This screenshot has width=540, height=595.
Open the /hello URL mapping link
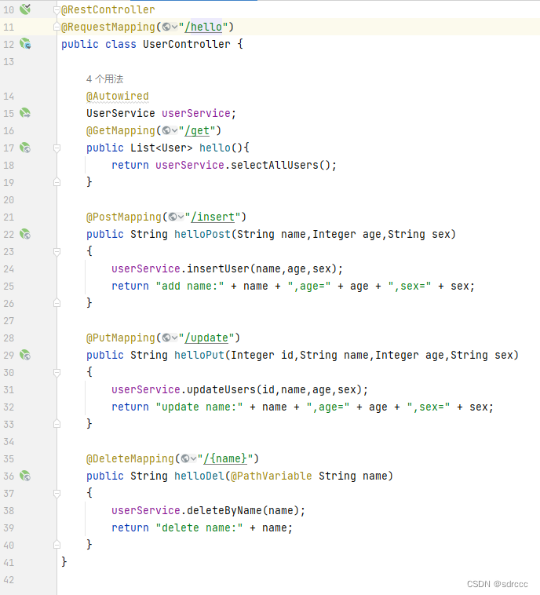pyautogui.click(x=203, y=27)
